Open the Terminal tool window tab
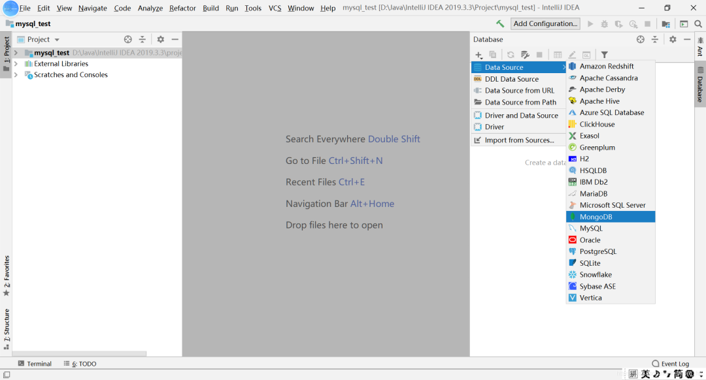706x380 pixels. pyautogui.click(x=35, y=364)
